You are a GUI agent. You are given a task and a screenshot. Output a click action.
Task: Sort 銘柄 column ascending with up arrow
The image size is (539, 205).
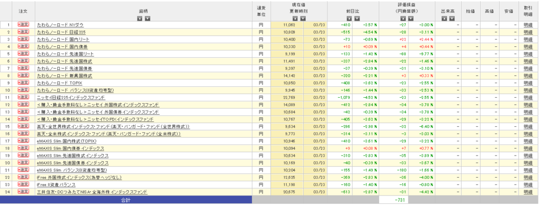(x=139, y=18)
